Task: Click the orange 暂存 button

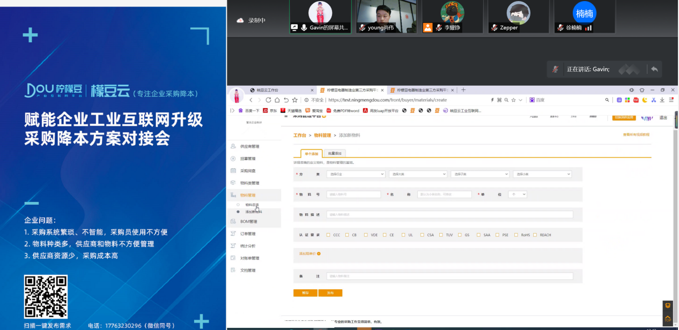Action: 305,293
